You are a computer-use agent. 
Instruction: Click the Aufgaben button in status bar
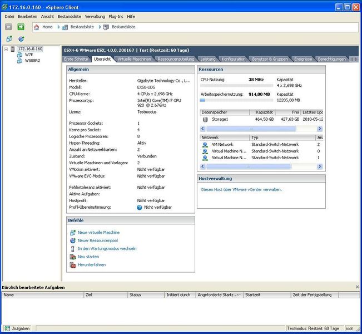click(x=17, y=328)
